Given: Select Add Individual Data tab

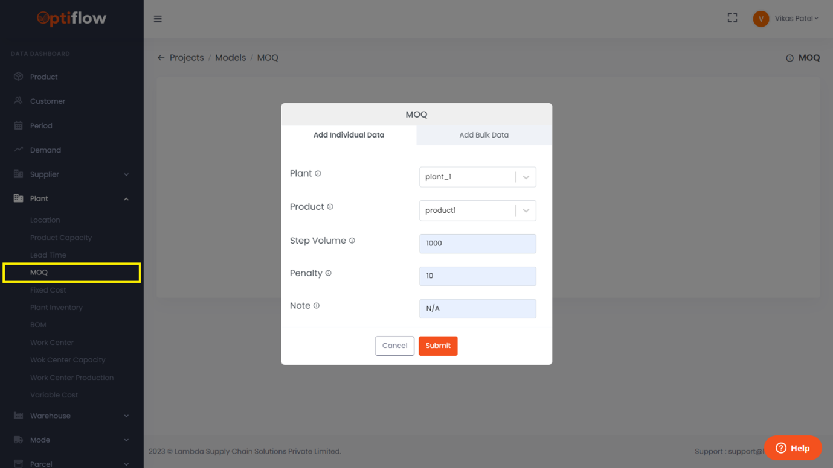Looking at the screenshot, I should point(349,135).
